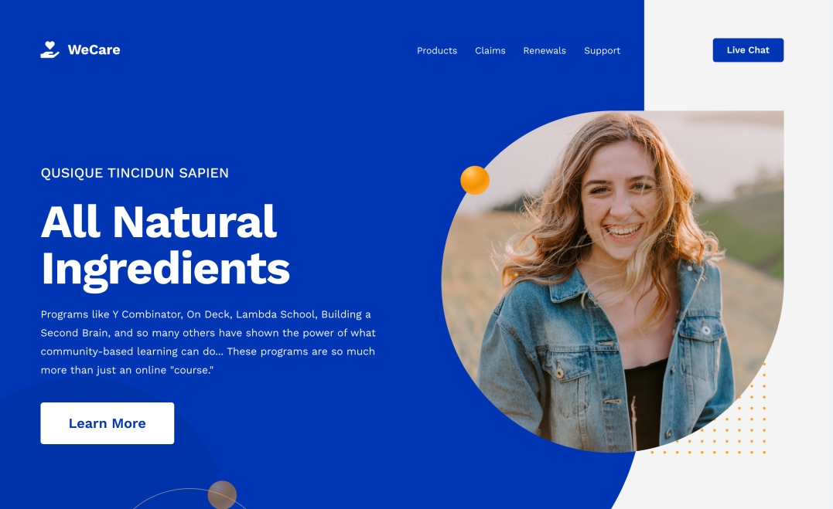The width and height of the screenshot is (833, 509).
Task: Click the orange sphere beside the photo
Action: [475, 180]
